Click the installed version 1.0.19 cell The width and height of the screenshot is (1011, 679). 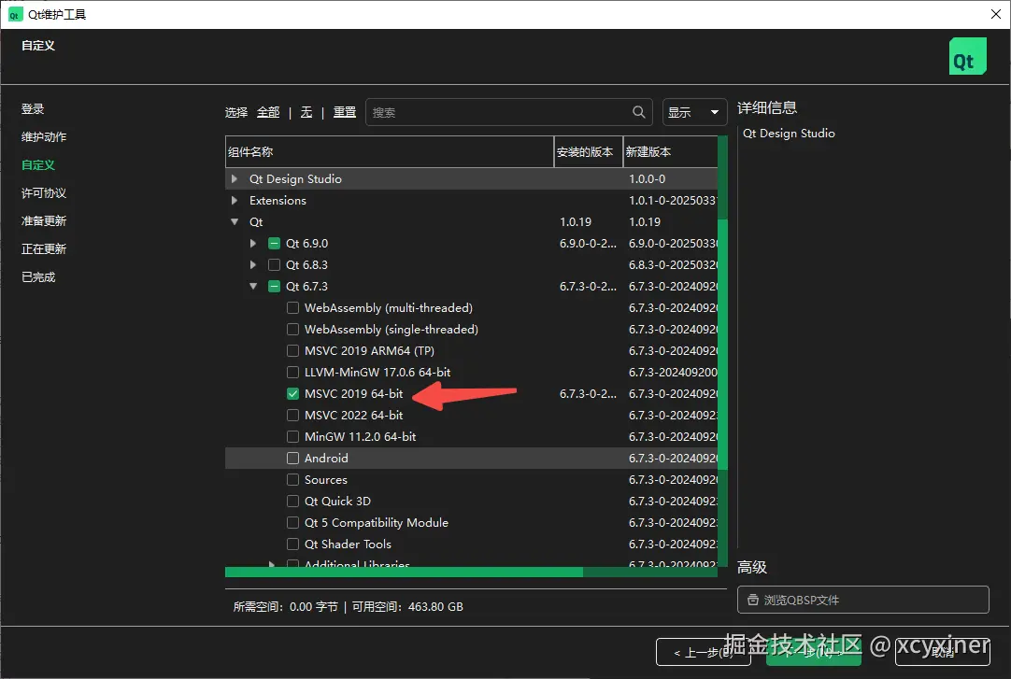click(576, 221)
